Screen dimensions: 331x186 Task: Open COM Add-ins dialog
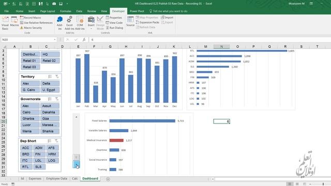[x=80, y=23]
